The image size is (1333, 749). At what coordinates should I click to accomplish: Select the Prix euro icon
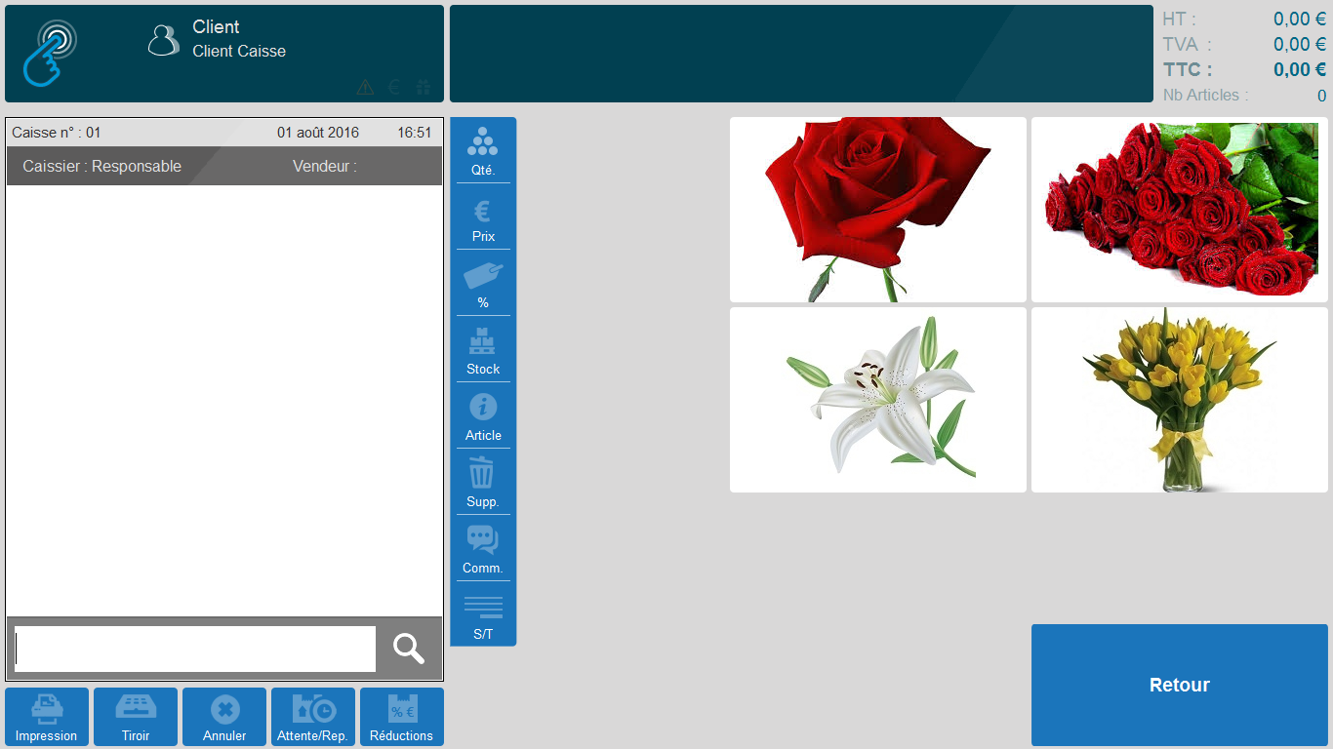point(483,217)
